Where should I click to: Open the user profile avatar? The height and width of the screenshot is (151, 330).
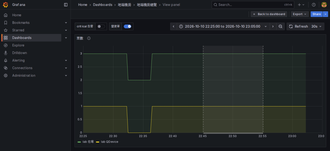coord(324,5)
